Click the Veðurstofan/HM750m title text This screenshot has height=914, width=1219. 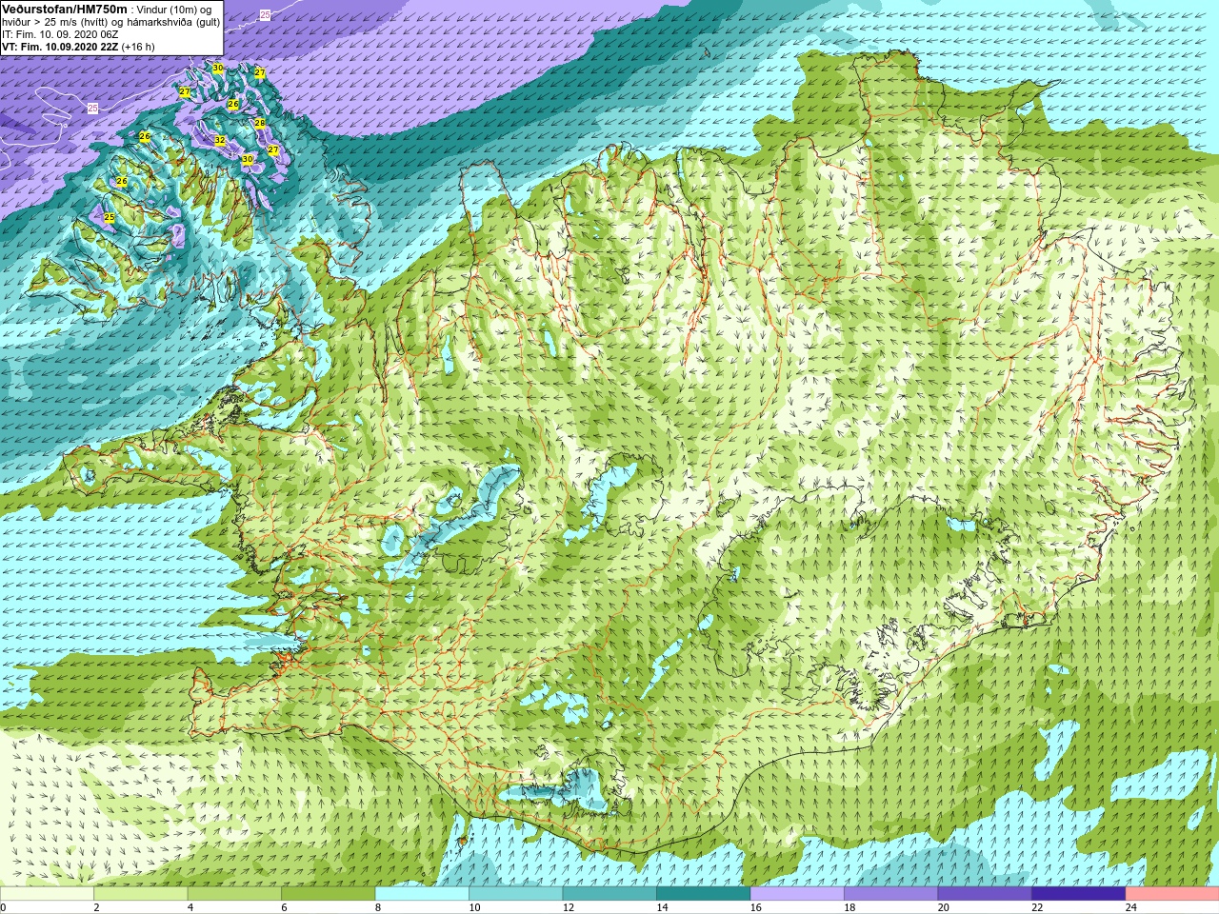65,9
